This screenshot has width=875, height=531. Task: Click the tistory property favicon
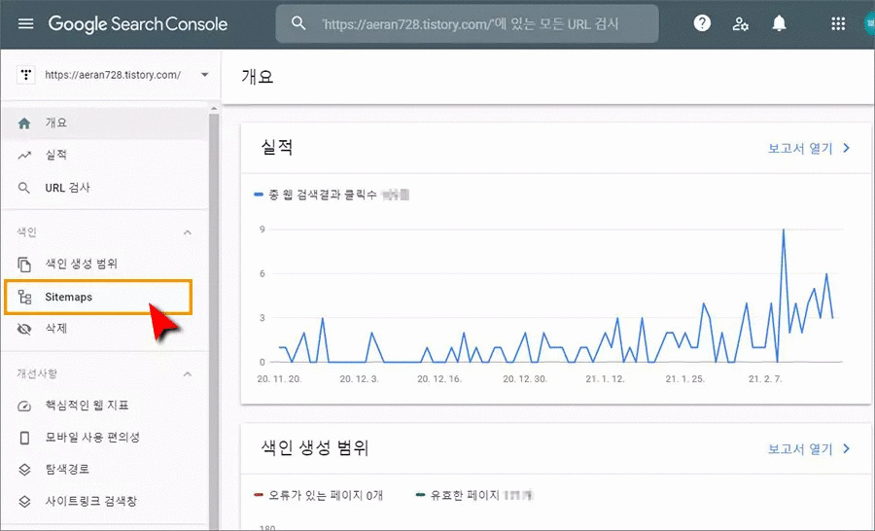[x=25, y=75]
